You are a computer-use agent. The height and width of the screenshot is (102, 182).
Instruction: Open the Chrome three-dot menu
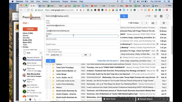pyautogui.click(x=170, y=10)
